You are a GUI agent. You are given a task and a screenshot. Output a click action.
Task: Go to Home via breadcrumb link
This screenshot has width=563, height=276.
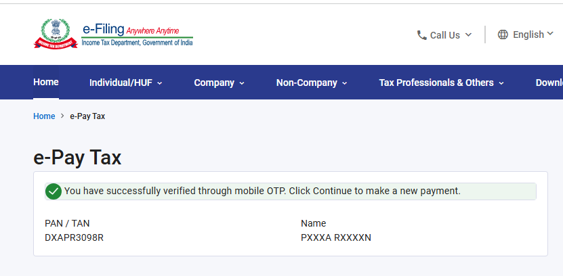(44, 116)
